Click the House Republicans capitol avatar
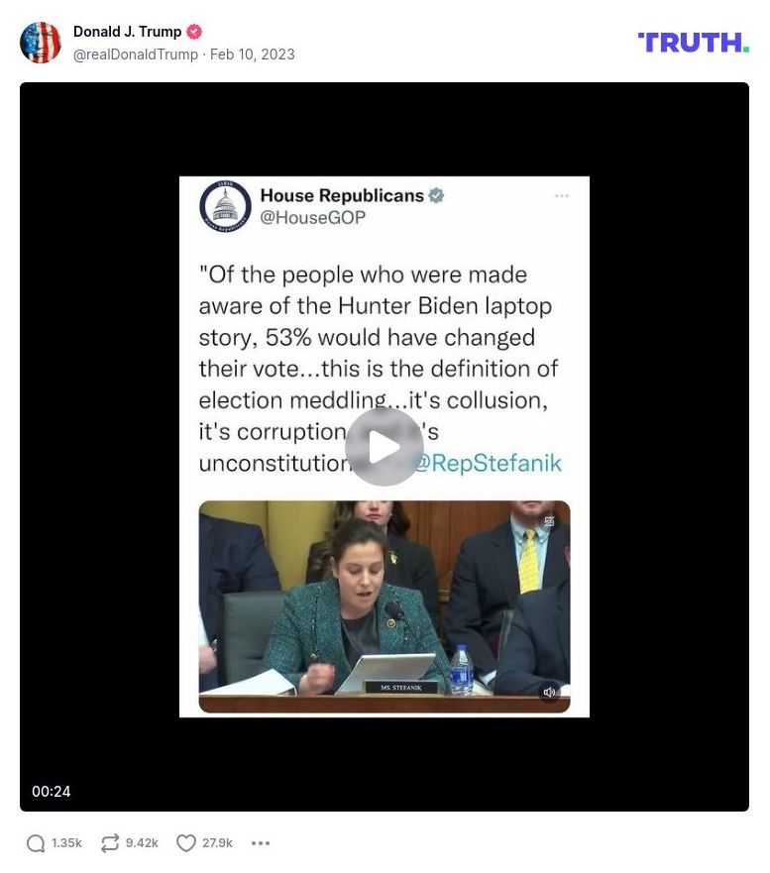The height and width of the screenshot is (873, 770). coord(225,205)
